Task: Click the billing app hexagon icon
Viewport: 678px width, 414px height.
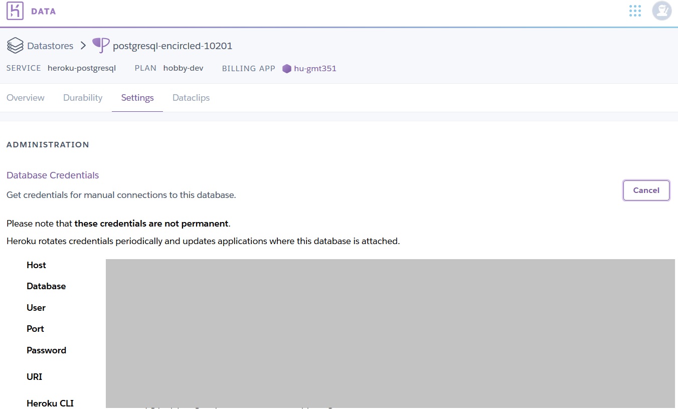Action: pos(287,69)
